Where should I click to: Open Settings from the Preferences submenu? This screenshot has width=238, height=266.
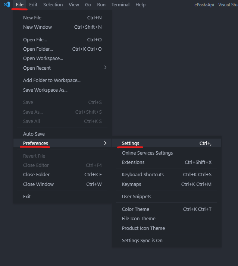pos(166,143)
